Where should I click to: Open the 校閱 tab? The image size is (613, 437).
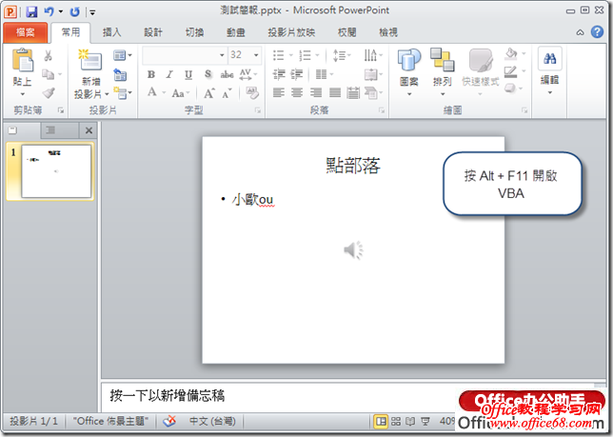tap(346, 32)
